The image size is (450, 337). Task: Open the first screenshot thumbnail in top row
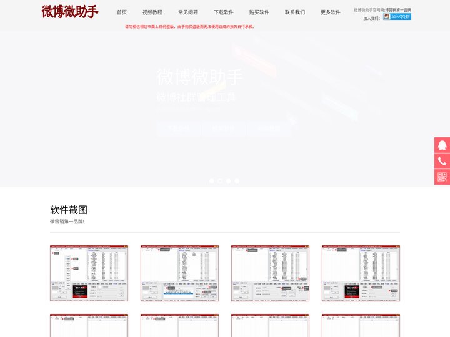pos(89,273)
